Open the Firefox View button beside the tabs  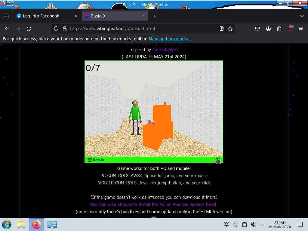click(6, 16)
